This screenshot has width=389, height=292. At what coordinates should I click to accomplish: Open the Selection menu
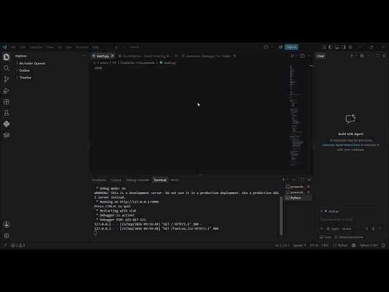[x=36, y=47]
